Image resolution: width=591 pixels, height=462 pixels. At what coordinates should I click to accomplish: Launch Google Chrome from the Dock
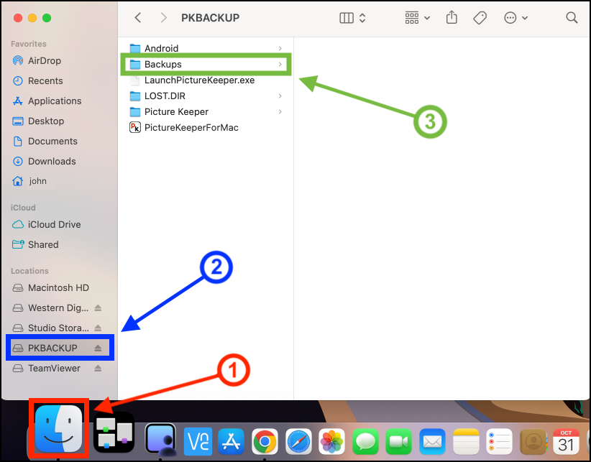coord(265,441)
